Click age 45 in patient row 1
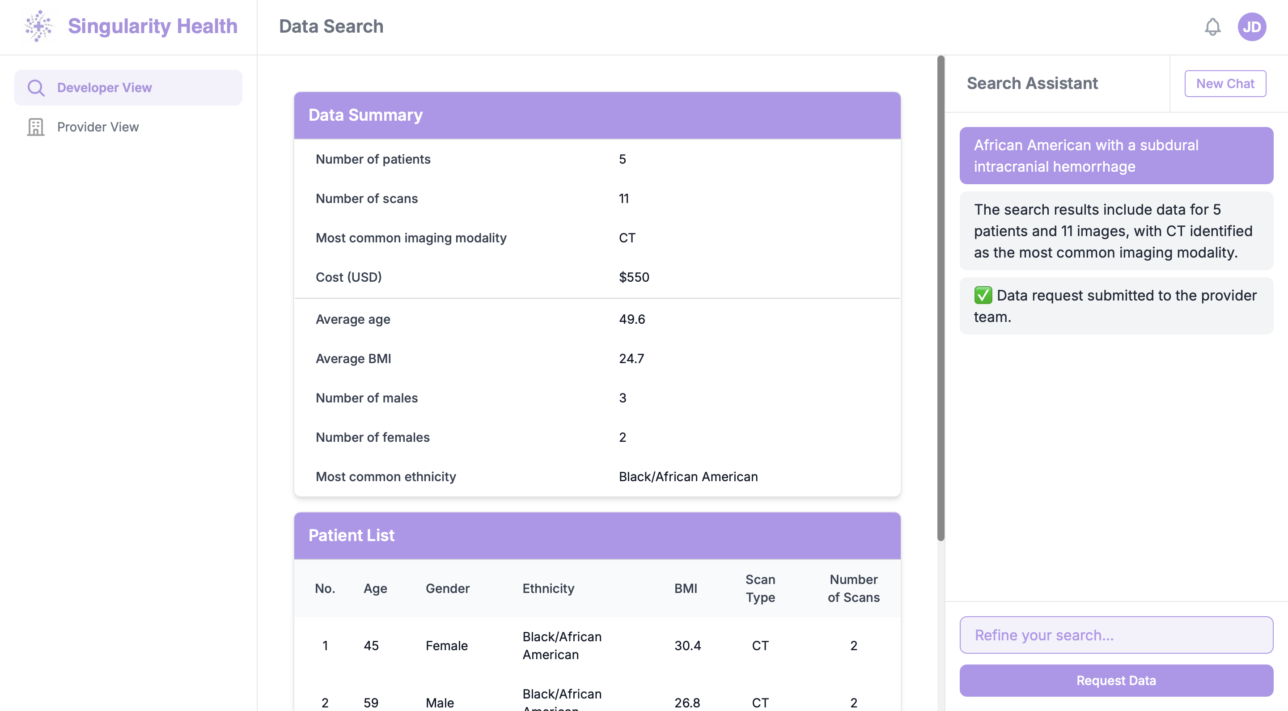The image size is (1288, 711). (x=371, y=646)
